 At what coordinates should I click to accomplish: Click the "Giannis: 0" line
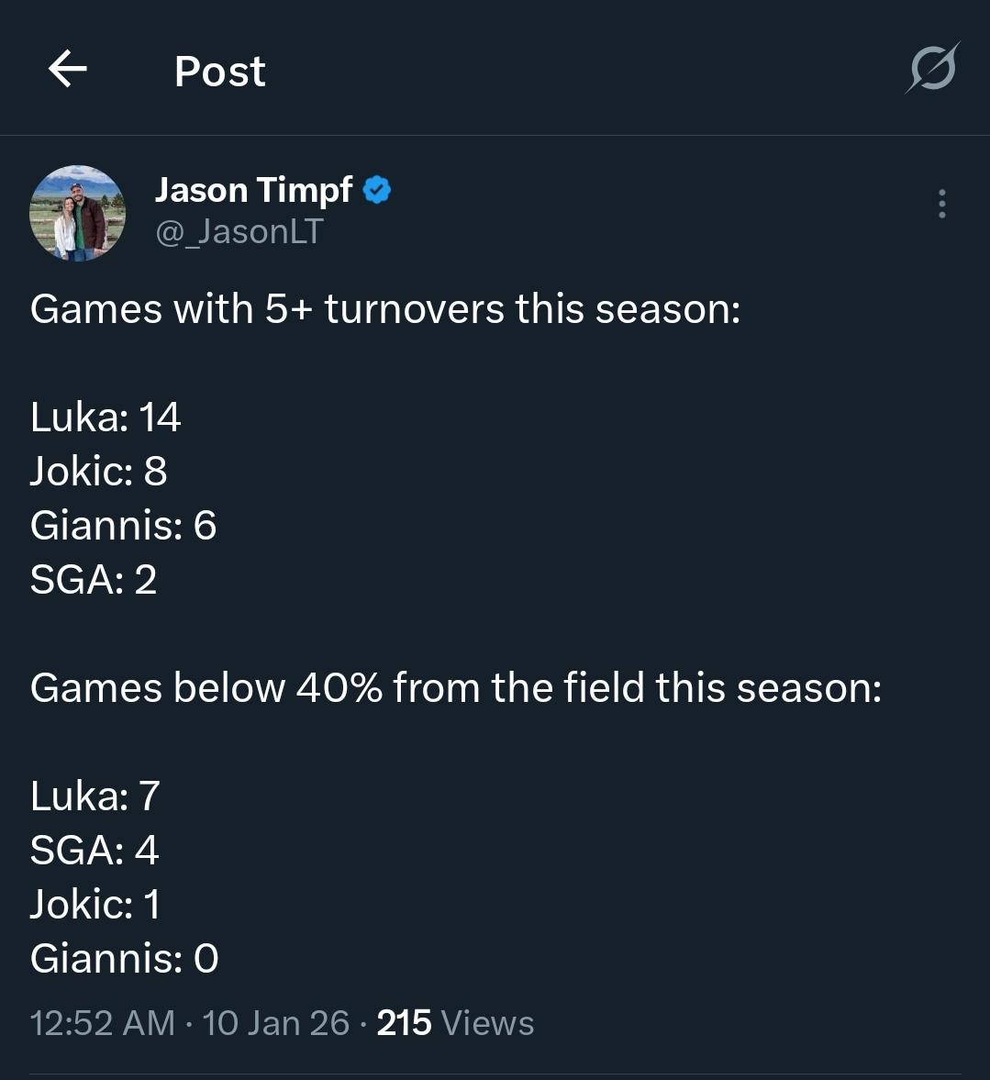coord(125,959)
